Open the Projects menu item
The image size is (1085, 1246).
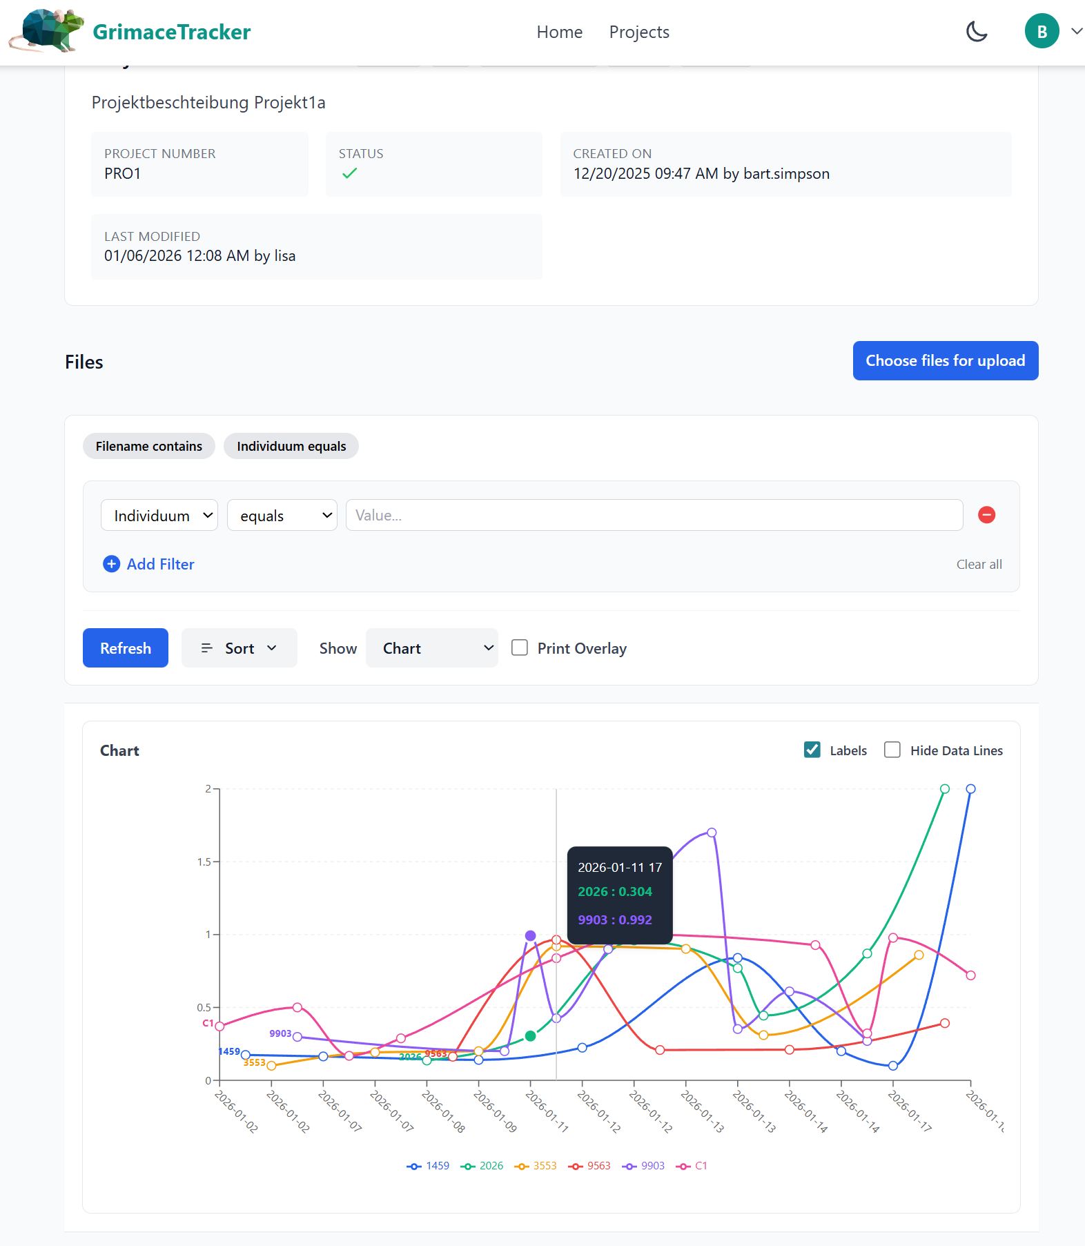(638, 32)
